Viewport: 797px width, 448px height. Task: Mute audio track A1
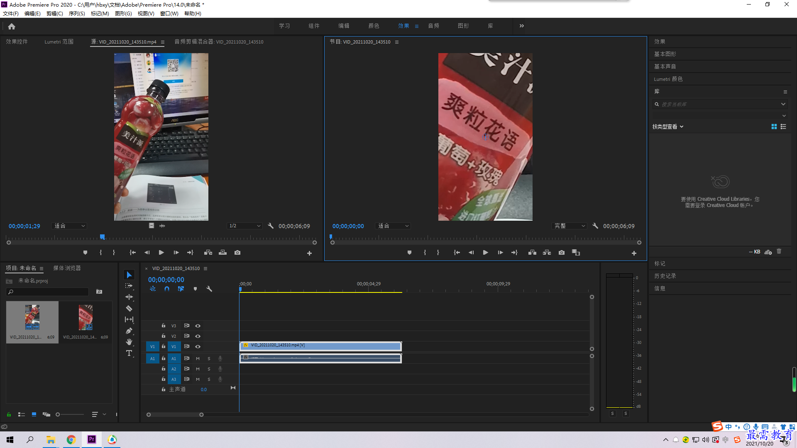pos(198,358)
